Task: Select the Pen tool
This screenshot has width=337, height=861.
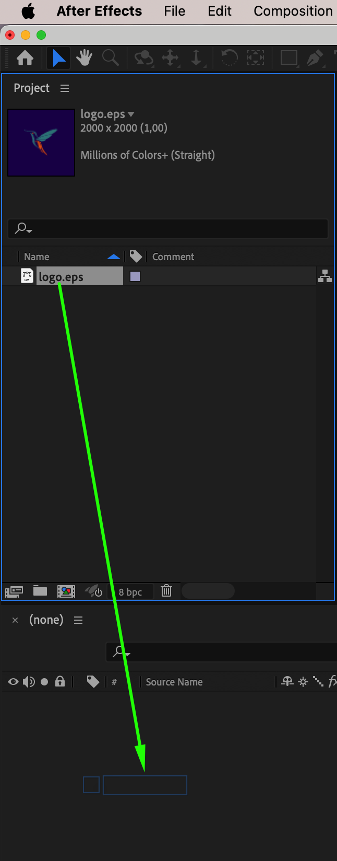Action: [x=315, y=58]
